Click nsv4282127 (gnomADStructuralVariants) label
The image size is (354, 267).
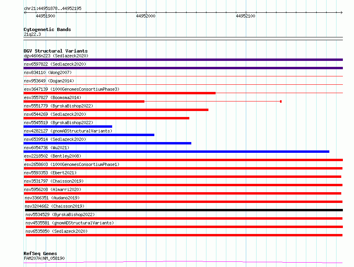pos(68,131)
